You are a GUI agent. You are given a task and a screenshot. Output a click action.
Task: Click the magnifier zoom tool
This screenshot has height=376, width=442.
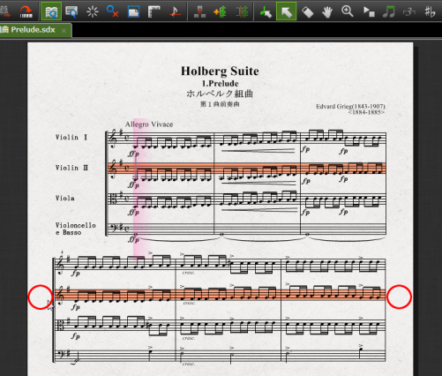(x=348, y=11)
